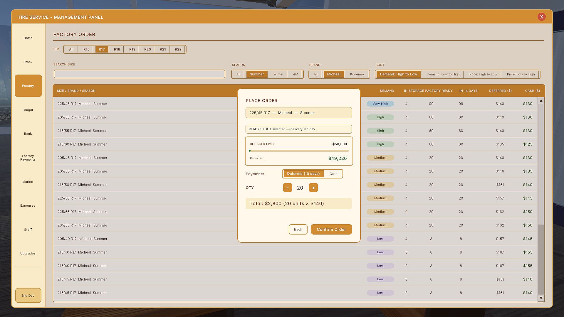
Task: Click the Total $2,800 summary line
Action: coord(298,203)
